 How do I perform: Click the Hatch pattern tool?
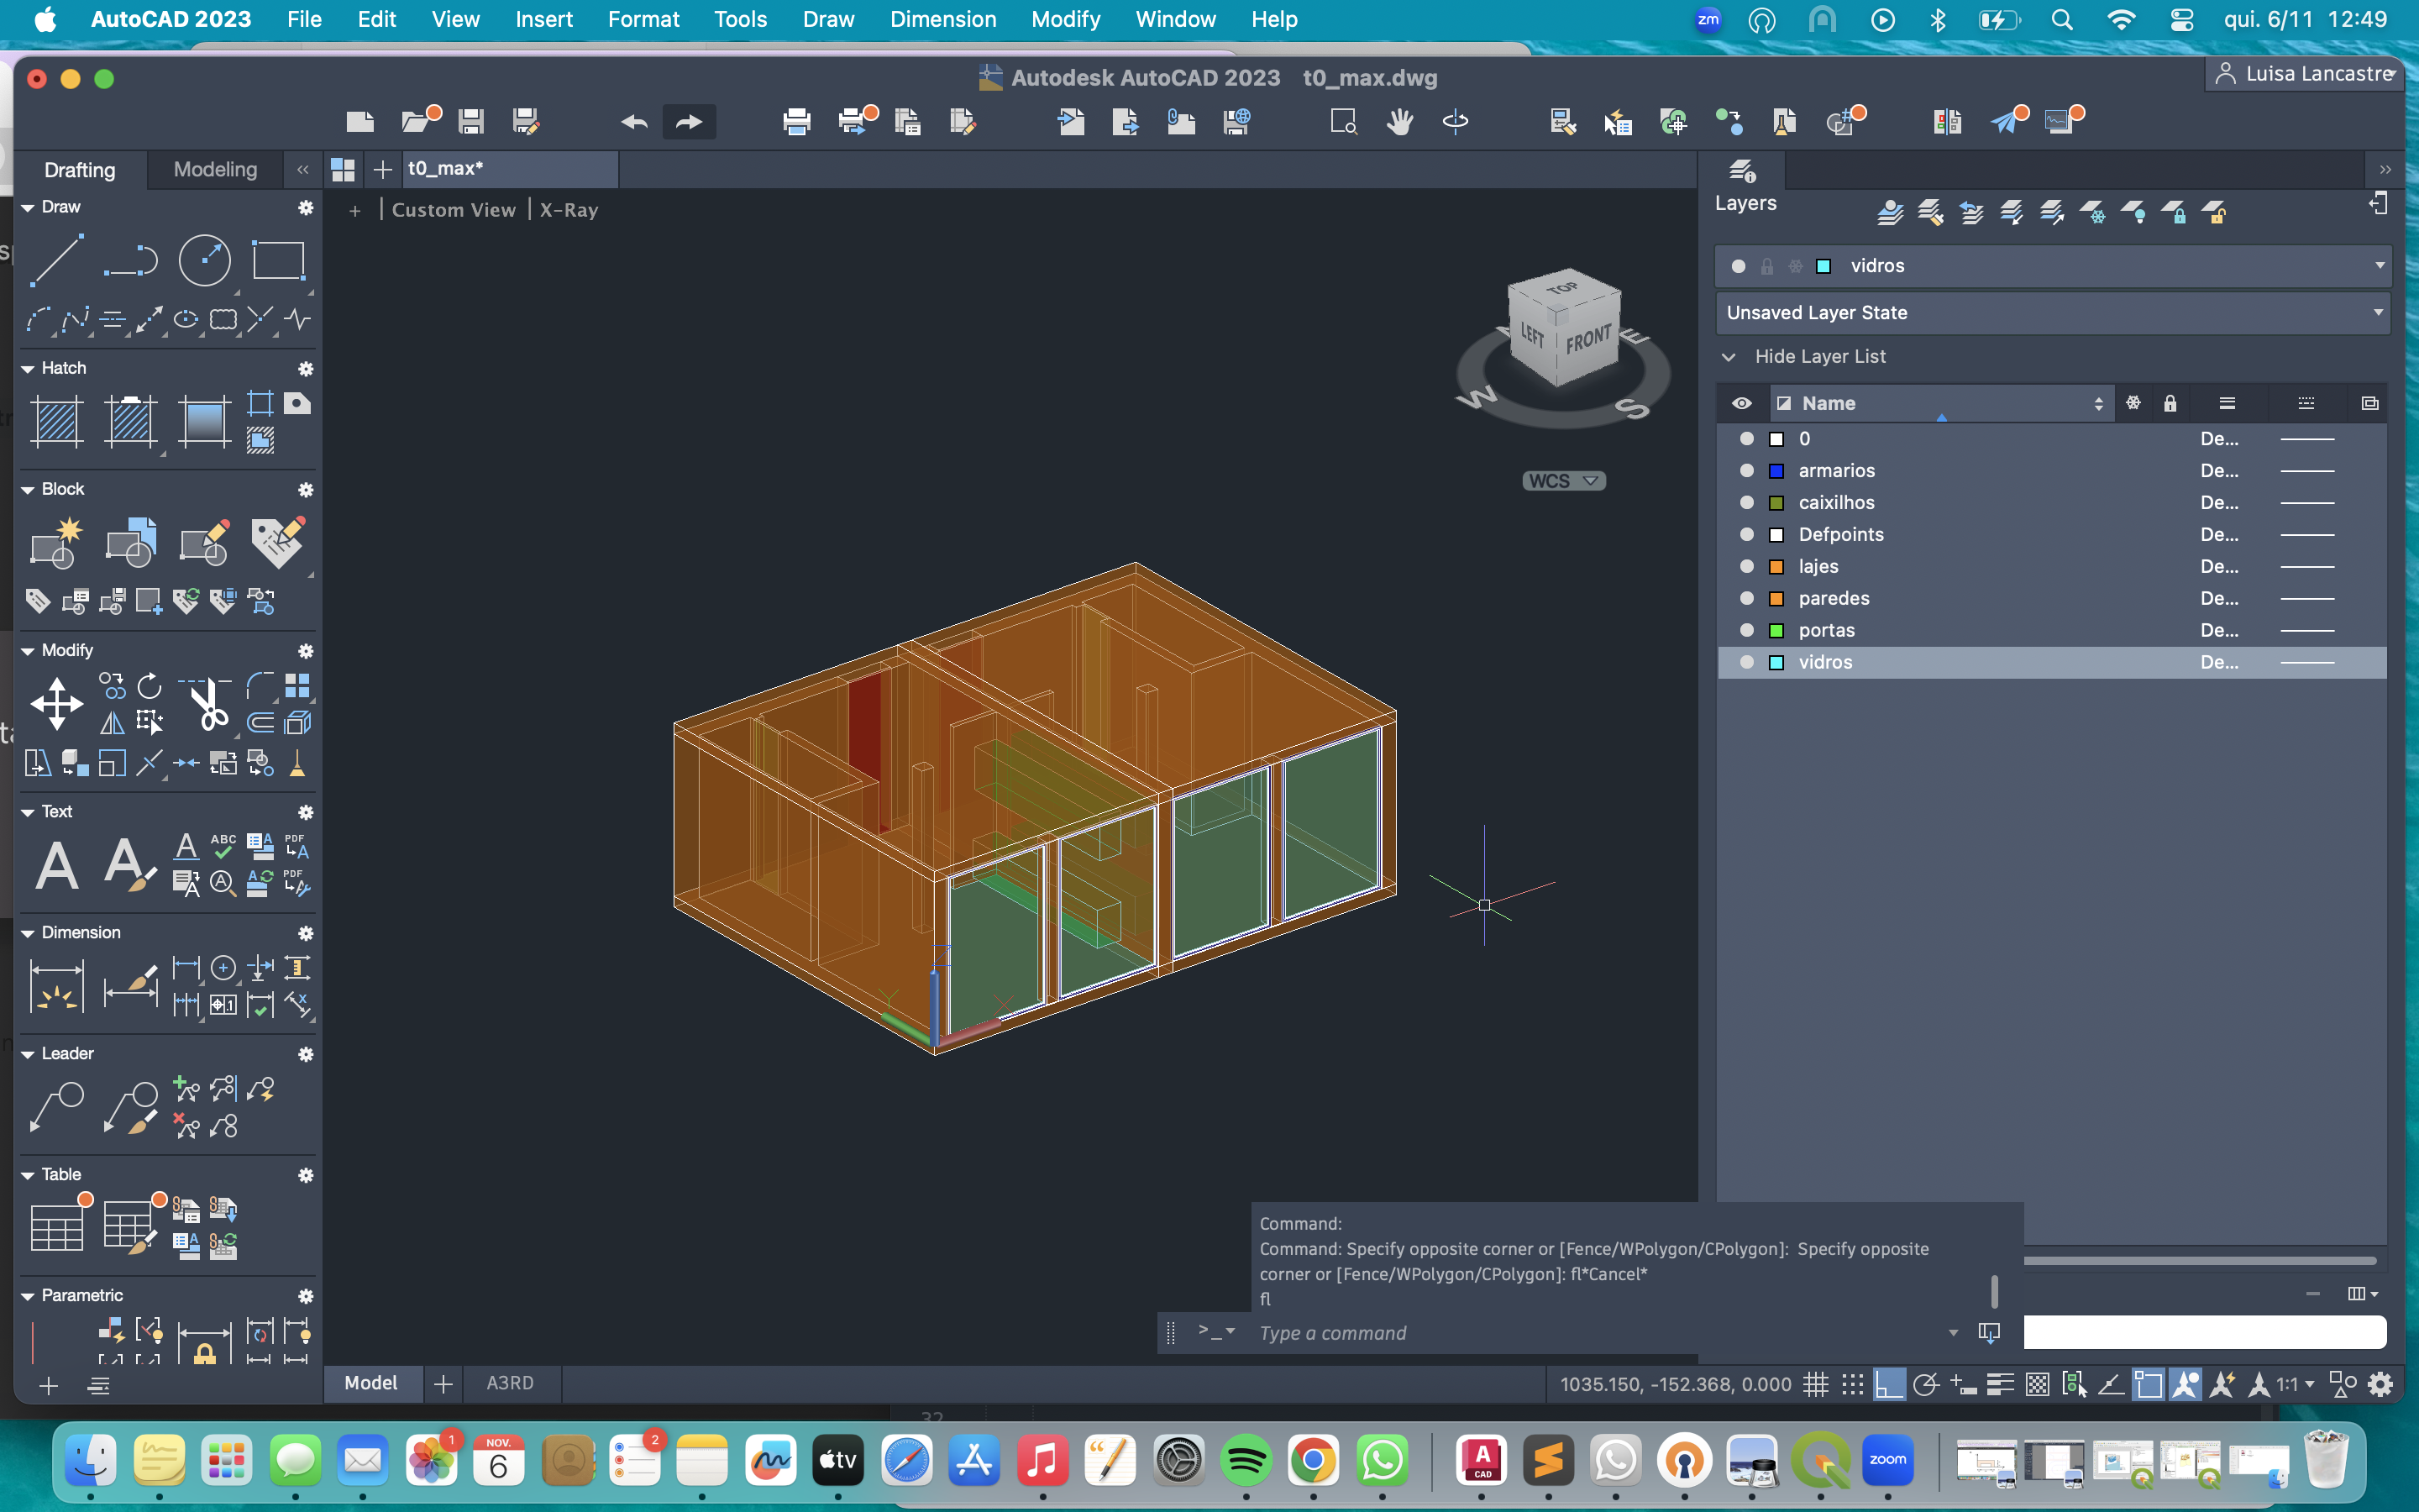57,421
